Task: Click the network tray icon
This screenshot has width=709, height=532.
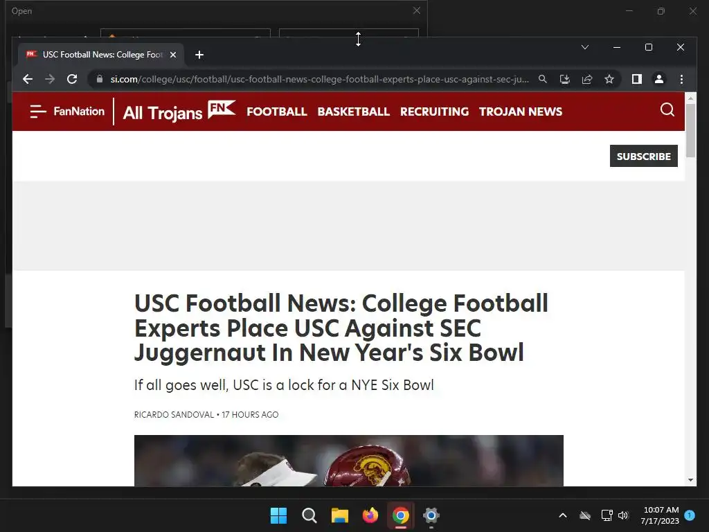Action: point(607,515)
